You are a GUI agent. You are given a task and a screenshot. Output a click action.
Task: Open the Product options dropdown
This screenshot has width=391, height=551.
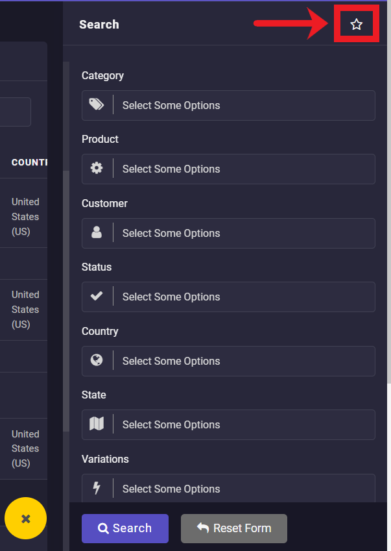[x=243, y=169]
